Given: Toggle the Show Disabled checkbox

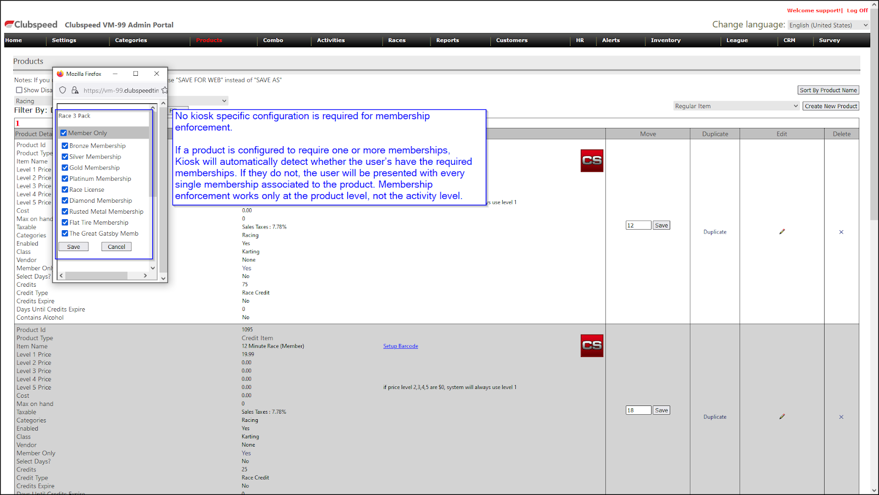Looking at the screenshot, I should pos(19,90).
